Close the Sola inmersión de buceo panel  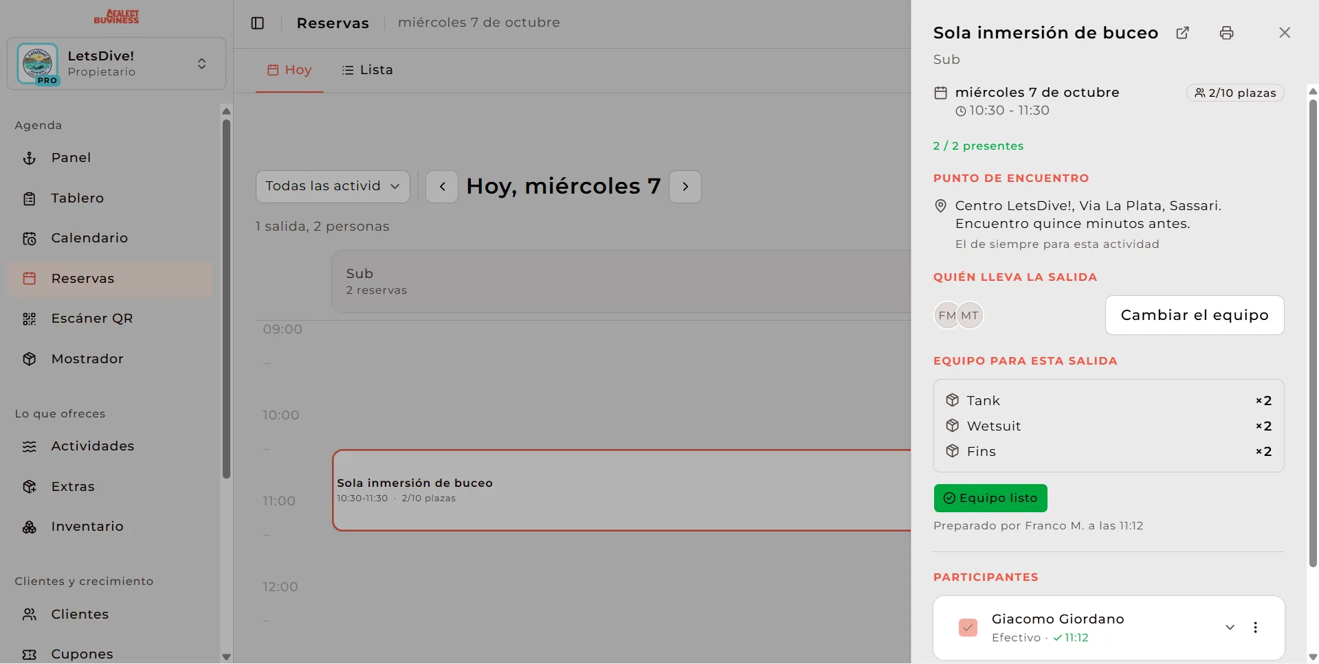[x=1285, y=33]
